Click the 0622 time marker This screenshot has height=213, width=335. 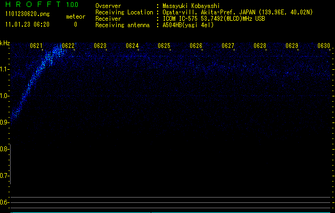point(68,46)
